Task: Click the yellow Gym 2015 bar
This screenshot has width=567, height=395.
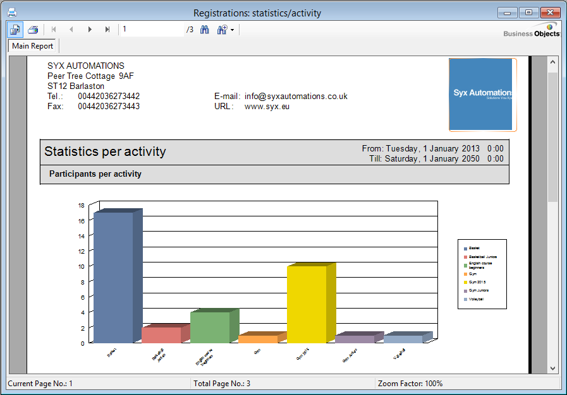Action: (x=307, y=303)
